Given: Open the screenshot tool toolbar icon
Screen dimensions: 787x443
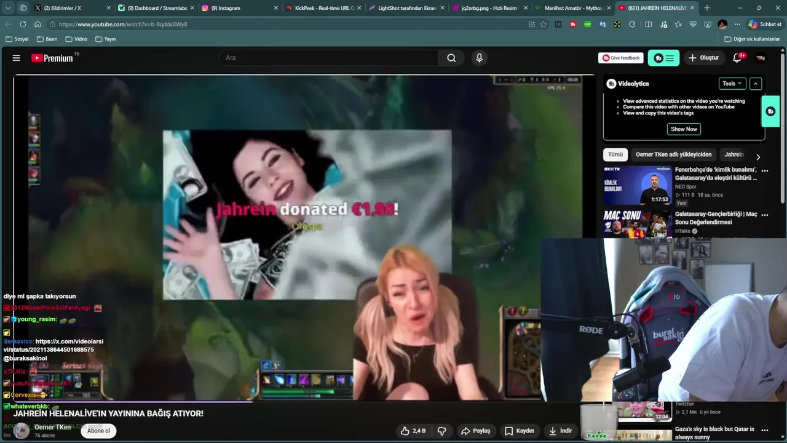Looking at the screenshot, I should coord(708,24).
